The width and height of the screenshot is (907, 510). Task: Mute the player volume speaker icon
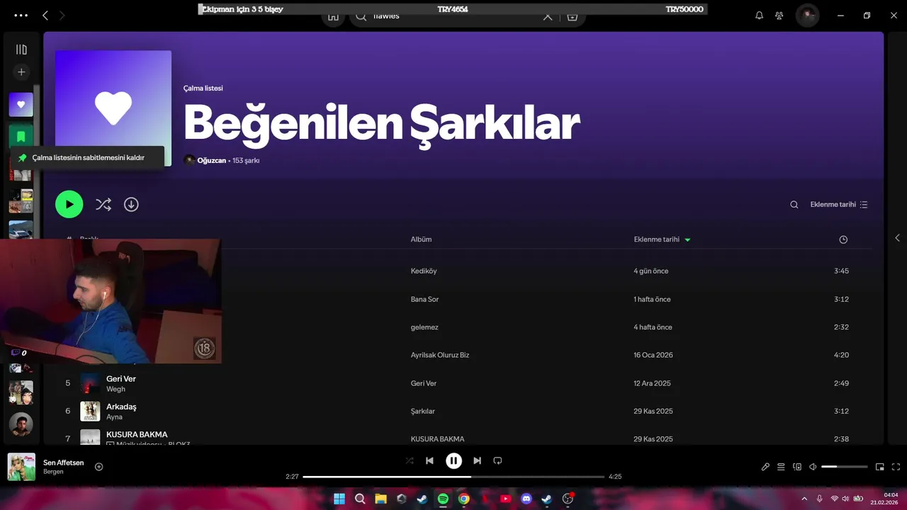click(813, 467)
